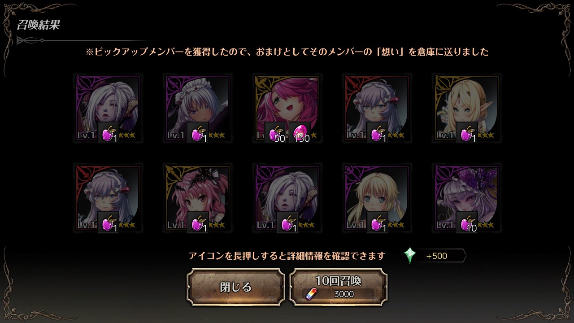Click the pink twin-tail character with black ribbon
Viewport: 574px width, 323px height.
197,198
